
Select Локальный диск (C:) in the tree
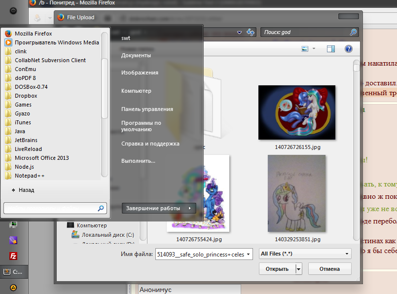[103, 235]
